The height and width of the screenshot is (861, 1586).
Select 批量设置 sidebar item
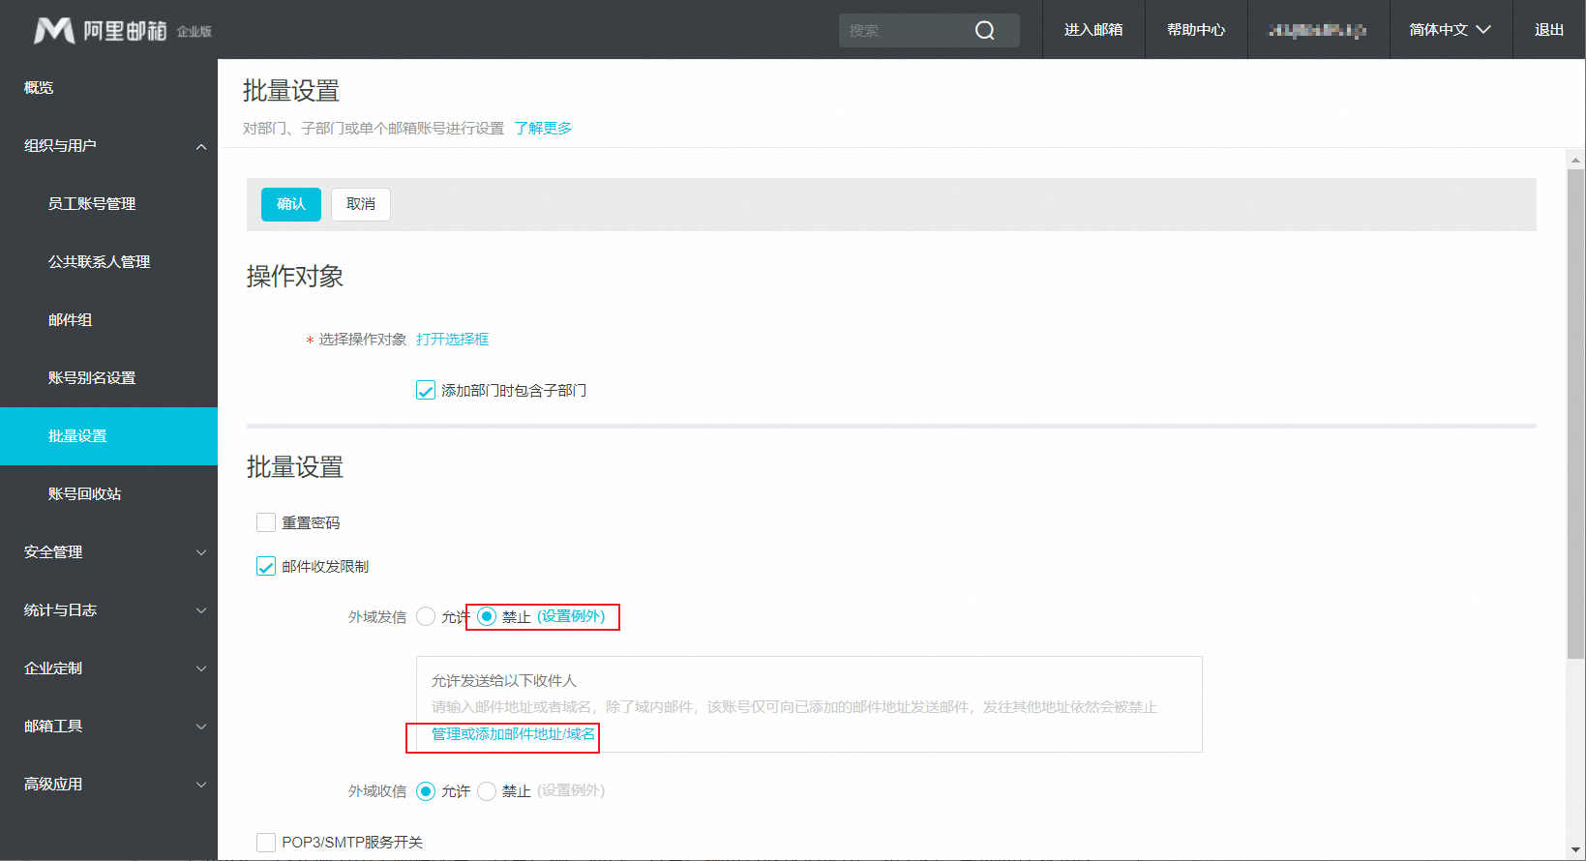(108, 436)
